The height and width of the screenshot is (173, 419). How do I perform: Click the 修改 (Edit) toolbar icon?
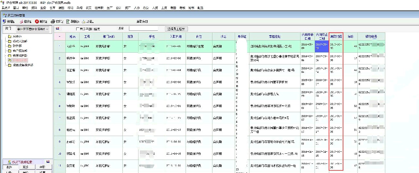(x=21, y=22)
